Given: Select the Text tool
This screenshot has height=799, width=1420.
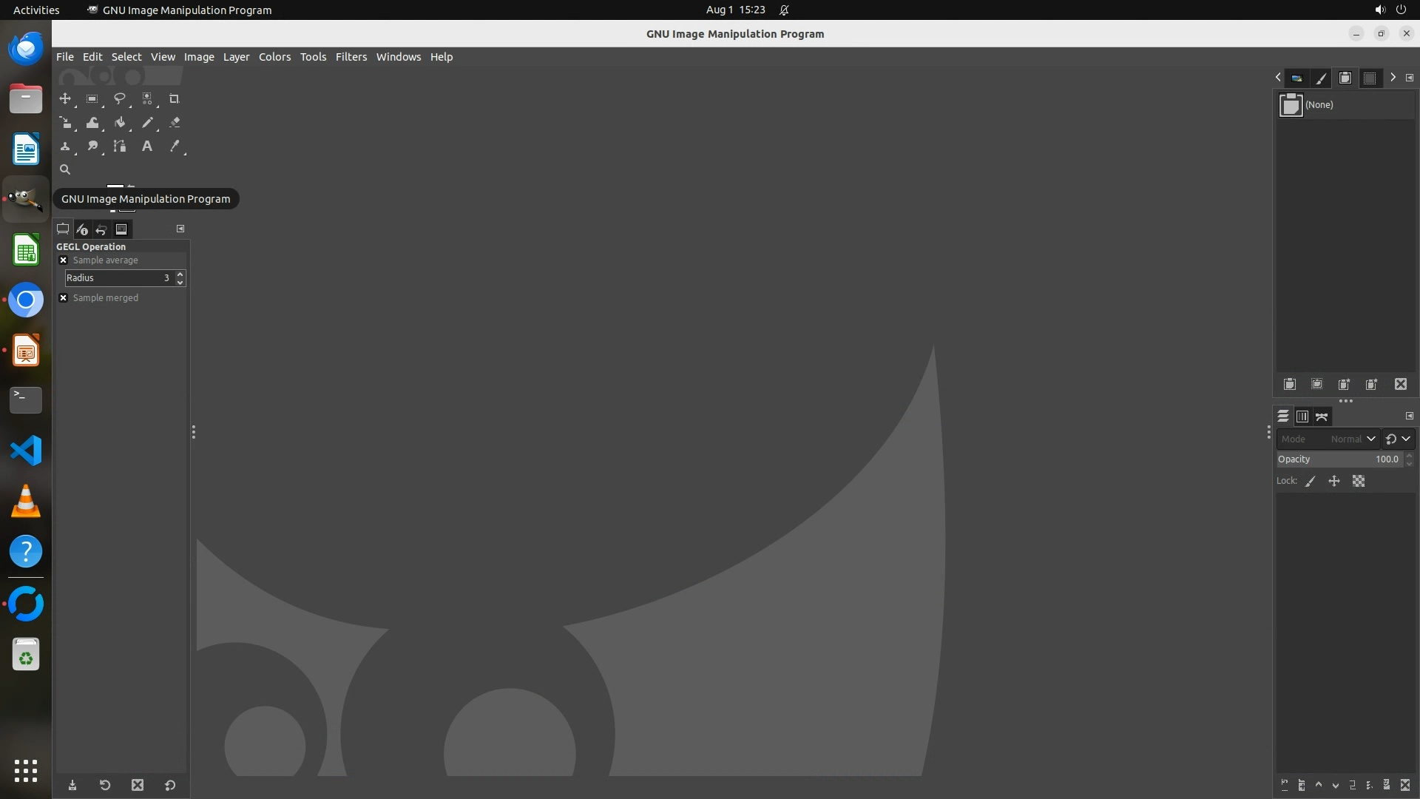Looking at the screenshot, I should [x=147, y=146].
